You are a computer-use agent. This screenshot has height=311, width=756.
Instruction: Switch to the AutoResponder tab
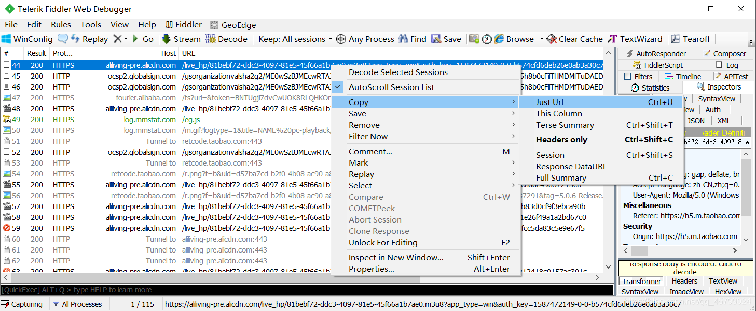tap(656, 54)
